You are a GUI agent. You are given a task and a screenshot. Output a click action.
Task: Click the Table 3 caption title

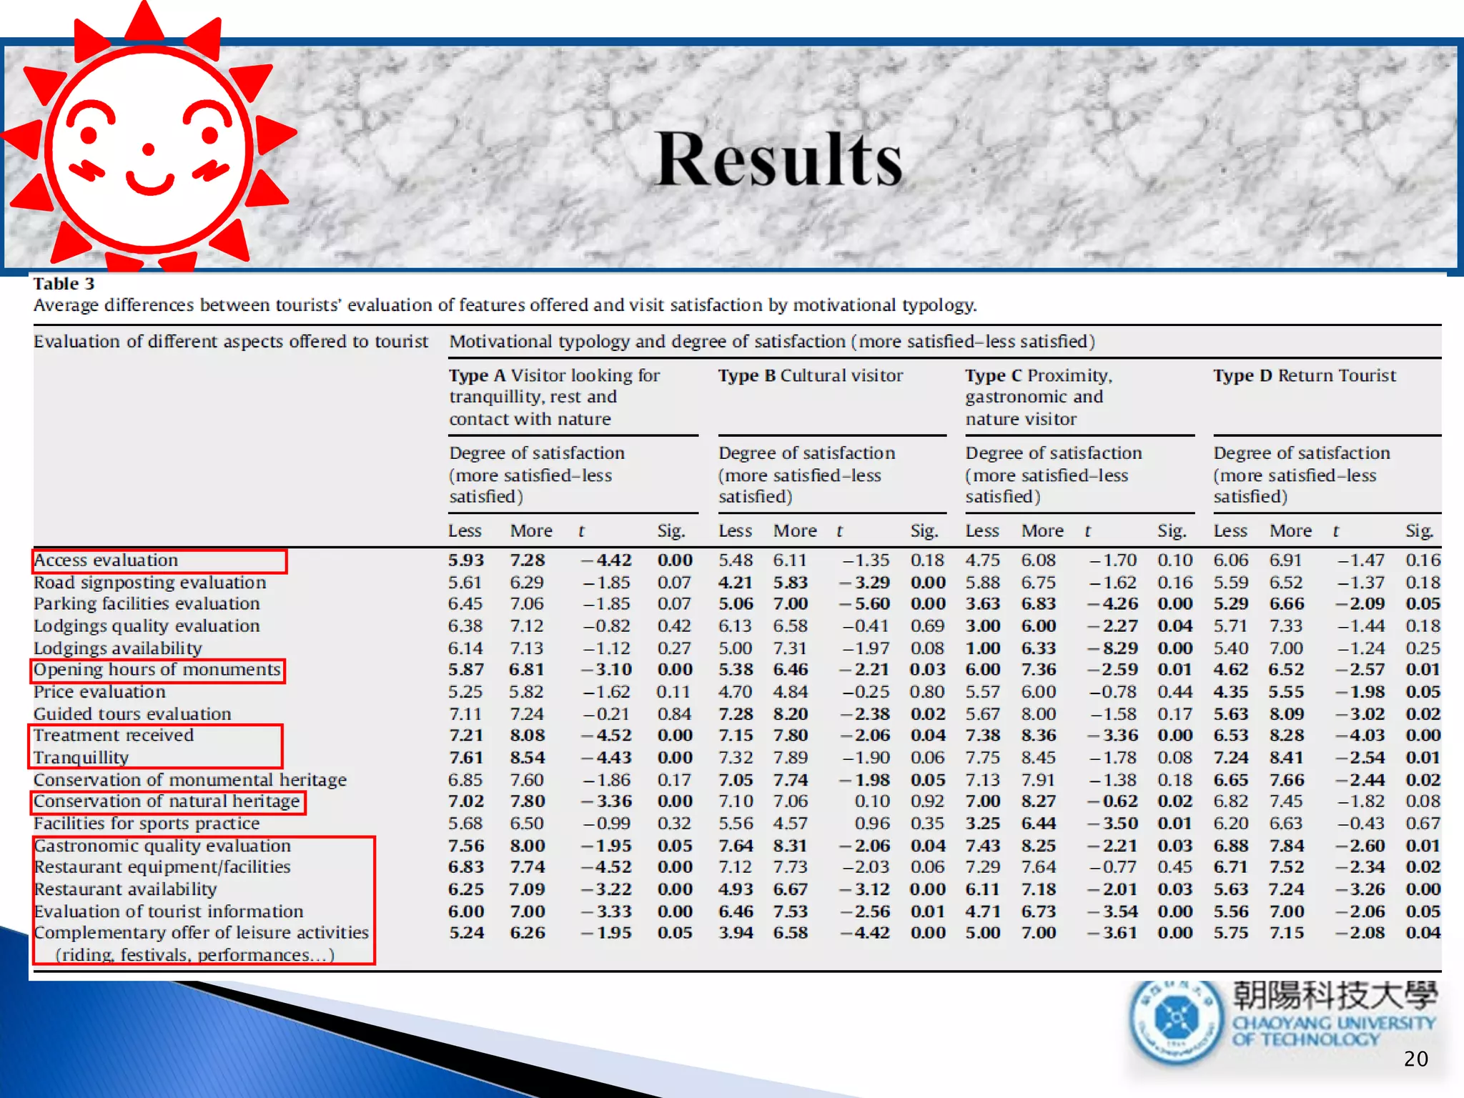tap(64, 284)
